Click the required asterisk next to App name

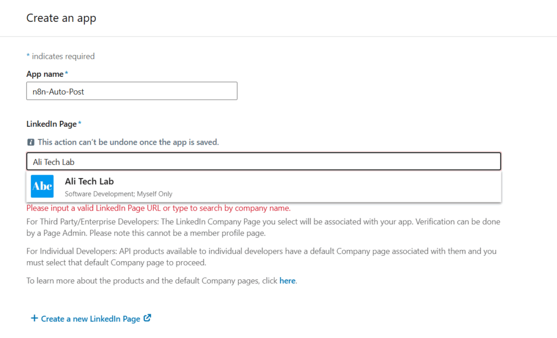pyautogui.click(x=67, y=73)
